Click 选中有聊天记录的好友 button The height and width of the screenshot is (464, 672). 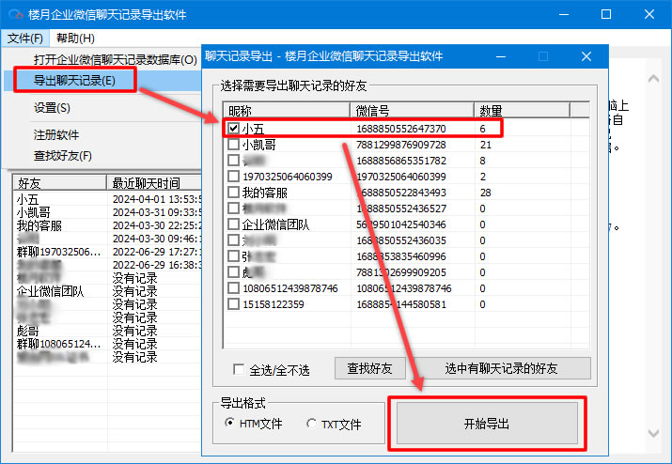504,368
